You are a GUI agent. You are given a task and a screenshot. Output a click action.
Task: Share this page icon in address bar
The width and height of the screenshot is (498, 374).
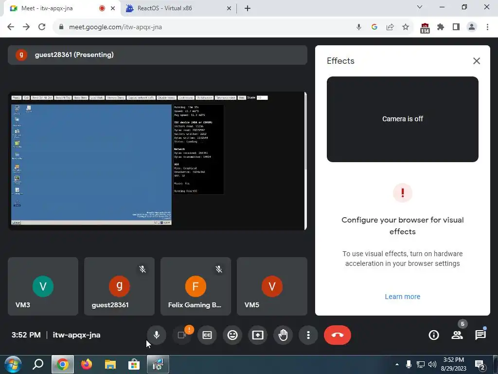tap(390, 27)
